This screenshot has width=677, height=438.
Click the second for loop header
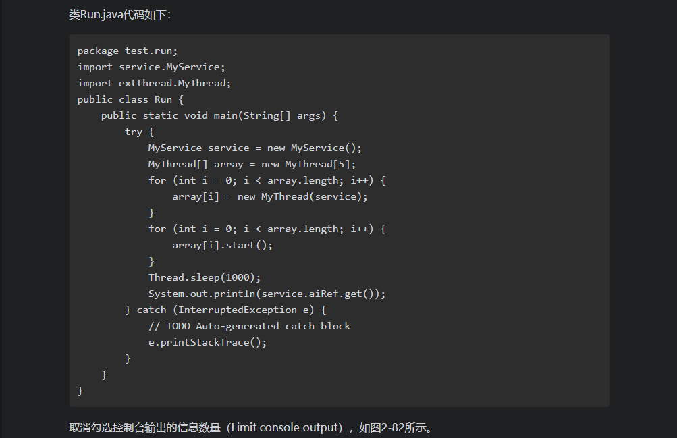point(267,229)
